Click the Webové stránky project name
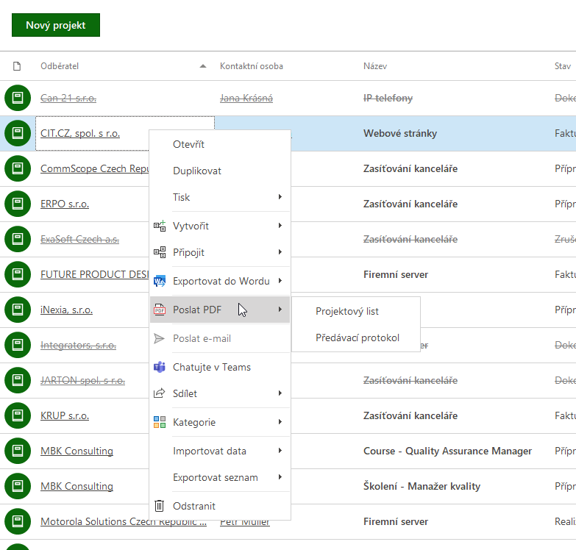Screen dimensions: 576x550 coord(400,133)
